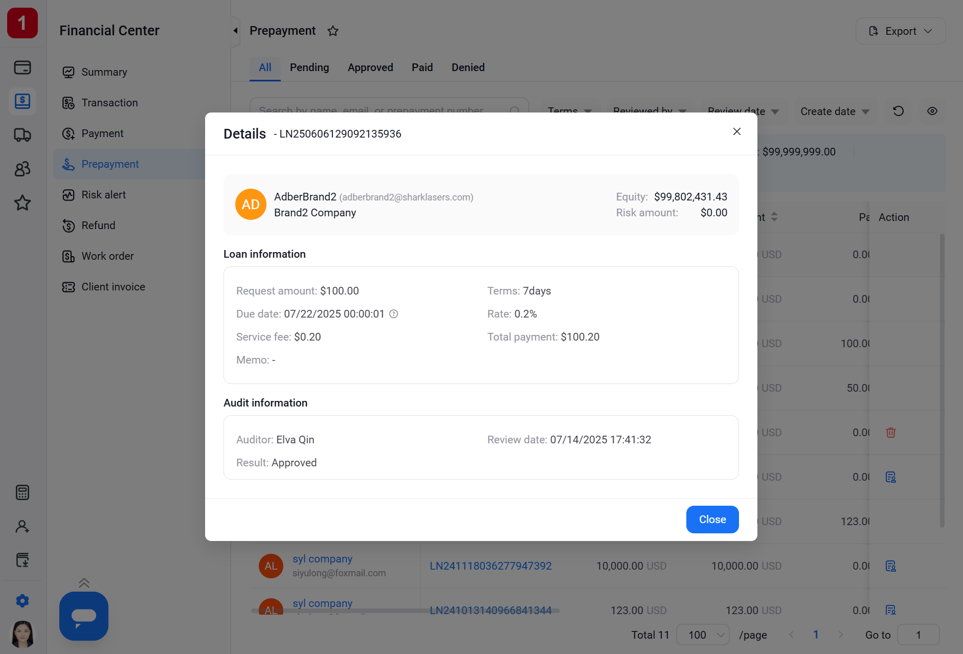Select the Financial Center dollar icon in rail
Viewport: 963px width, 654px height.
coord(23,101)
